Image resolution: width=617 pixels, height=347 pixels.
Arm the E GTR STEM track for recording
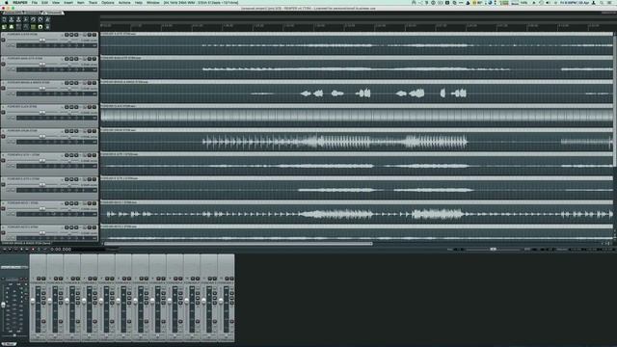tap(3, 40)
